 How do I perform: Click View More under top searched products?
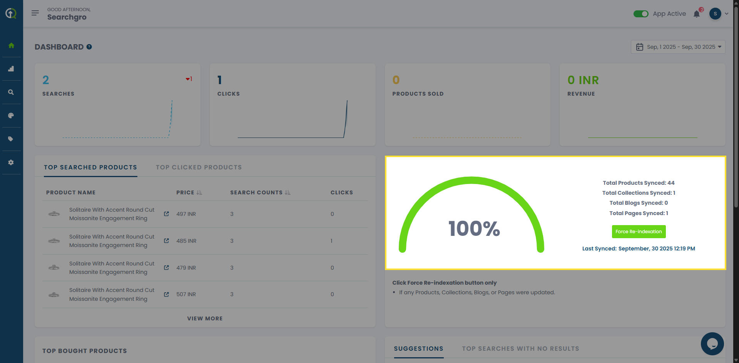pos(205,318)
